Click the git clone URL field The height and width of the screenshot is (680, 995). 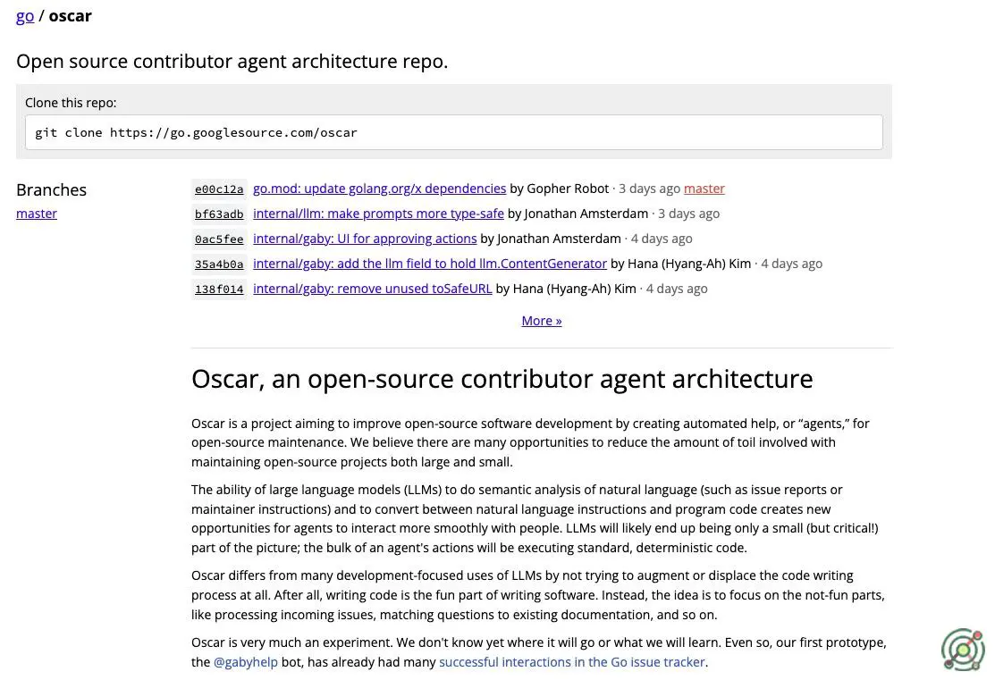point(454,132)
